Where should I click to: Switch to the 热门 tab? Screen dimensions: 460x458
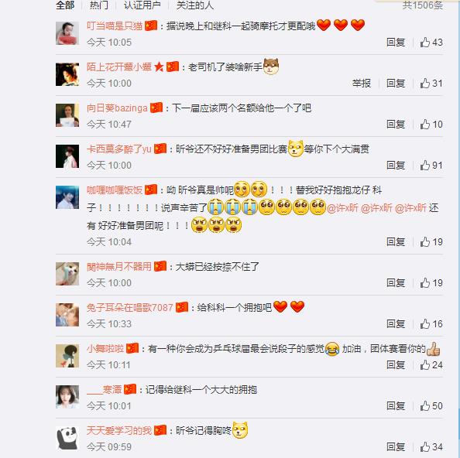tap(99, 5)
